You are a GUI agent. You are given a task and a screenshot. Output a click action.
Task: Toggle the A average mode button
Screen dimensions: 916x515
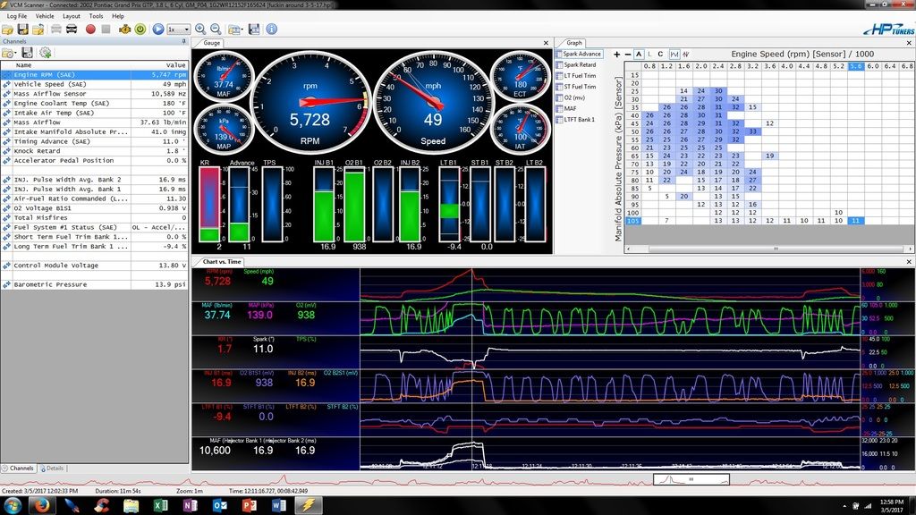point(639,54)
